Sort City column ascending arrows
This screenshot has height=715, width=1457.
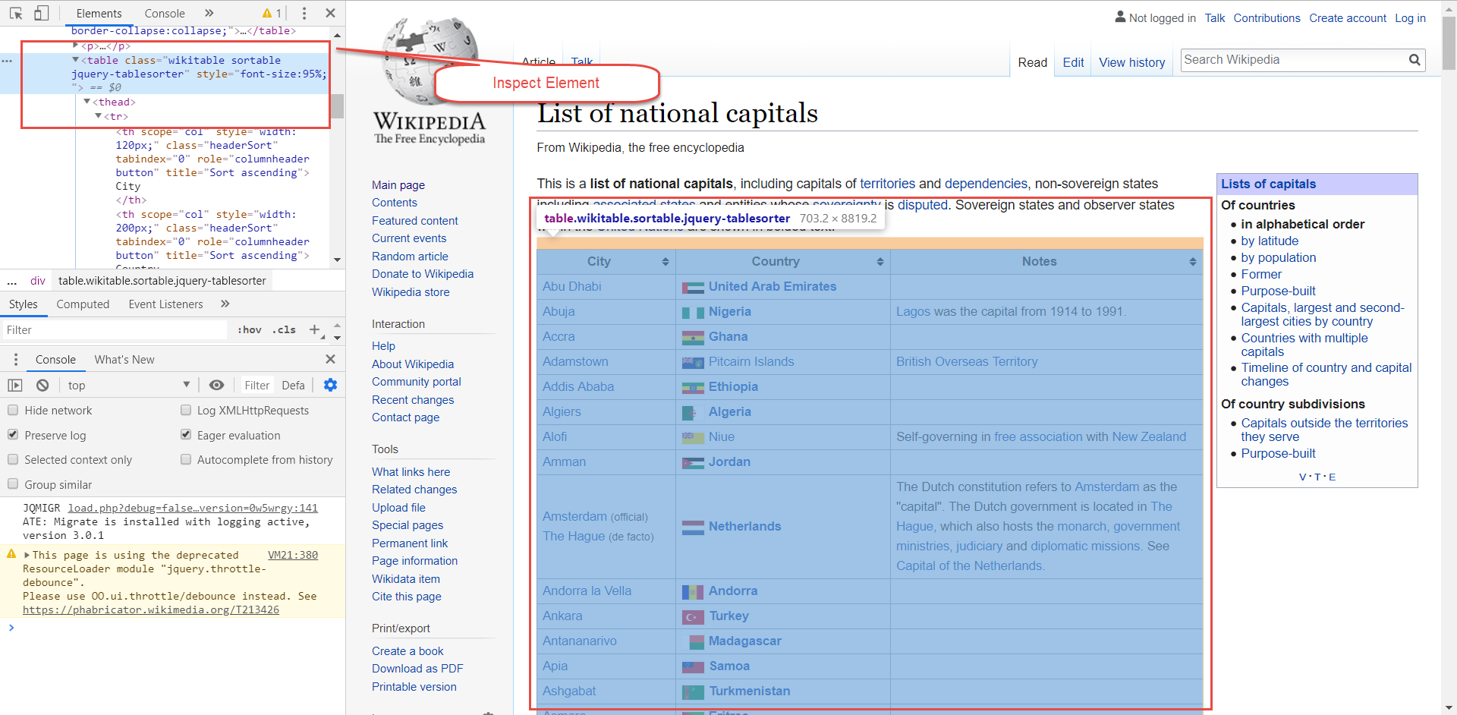(666, 261)
